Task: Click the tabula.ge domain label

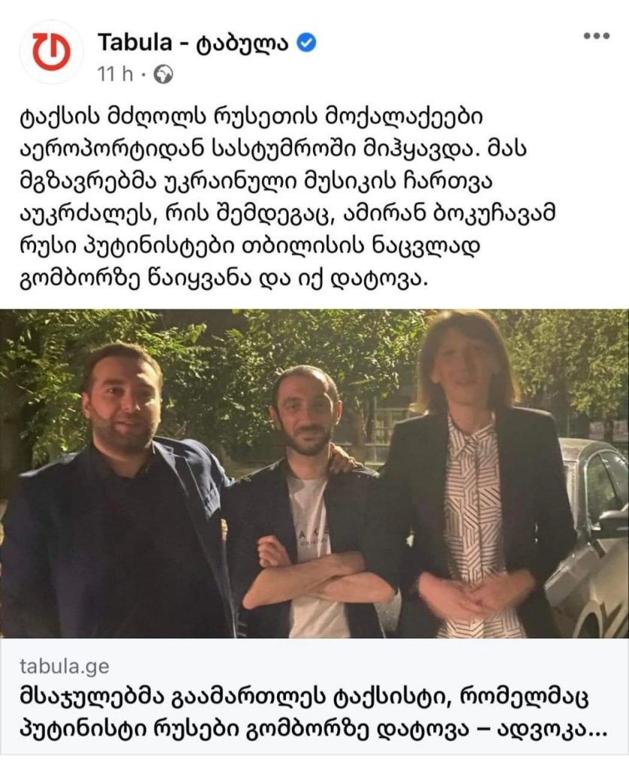Action: point(65,667)
